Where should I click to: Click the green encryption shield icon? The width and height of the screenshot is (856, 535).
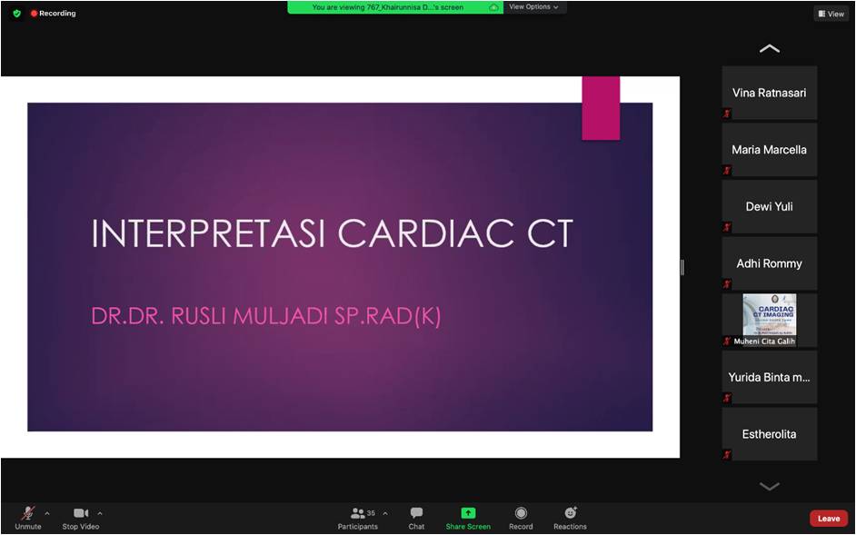point(16,14)
